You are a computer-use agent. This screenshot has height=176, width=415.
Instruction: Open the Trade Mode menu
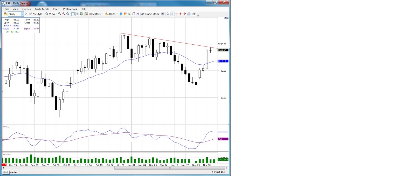pyautogui.click(x=42, y=9)
